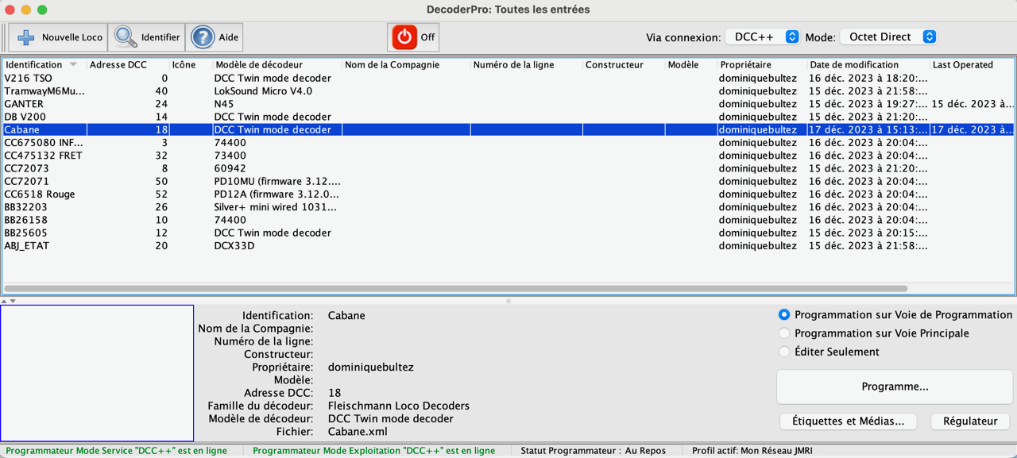This screenshot has height=458, width=1017.
Task: Open the Via connexion DCC++ dropdown
Action: coord(763,37)
